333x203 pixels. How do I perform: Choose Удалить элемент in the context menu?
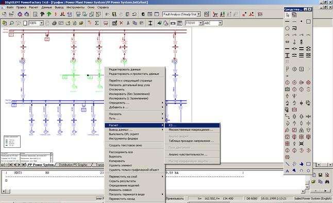pos(135,165)
